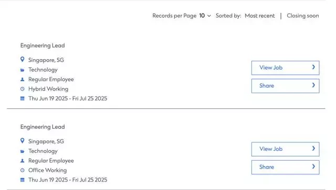The width and height of the screenshot is (336, 190).
Task: Sort jobs by Closing soon
Action: tap(303, 16)
